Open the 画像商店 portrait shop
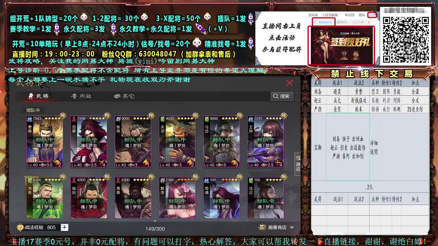438x246 pixels. click(276, 227)
